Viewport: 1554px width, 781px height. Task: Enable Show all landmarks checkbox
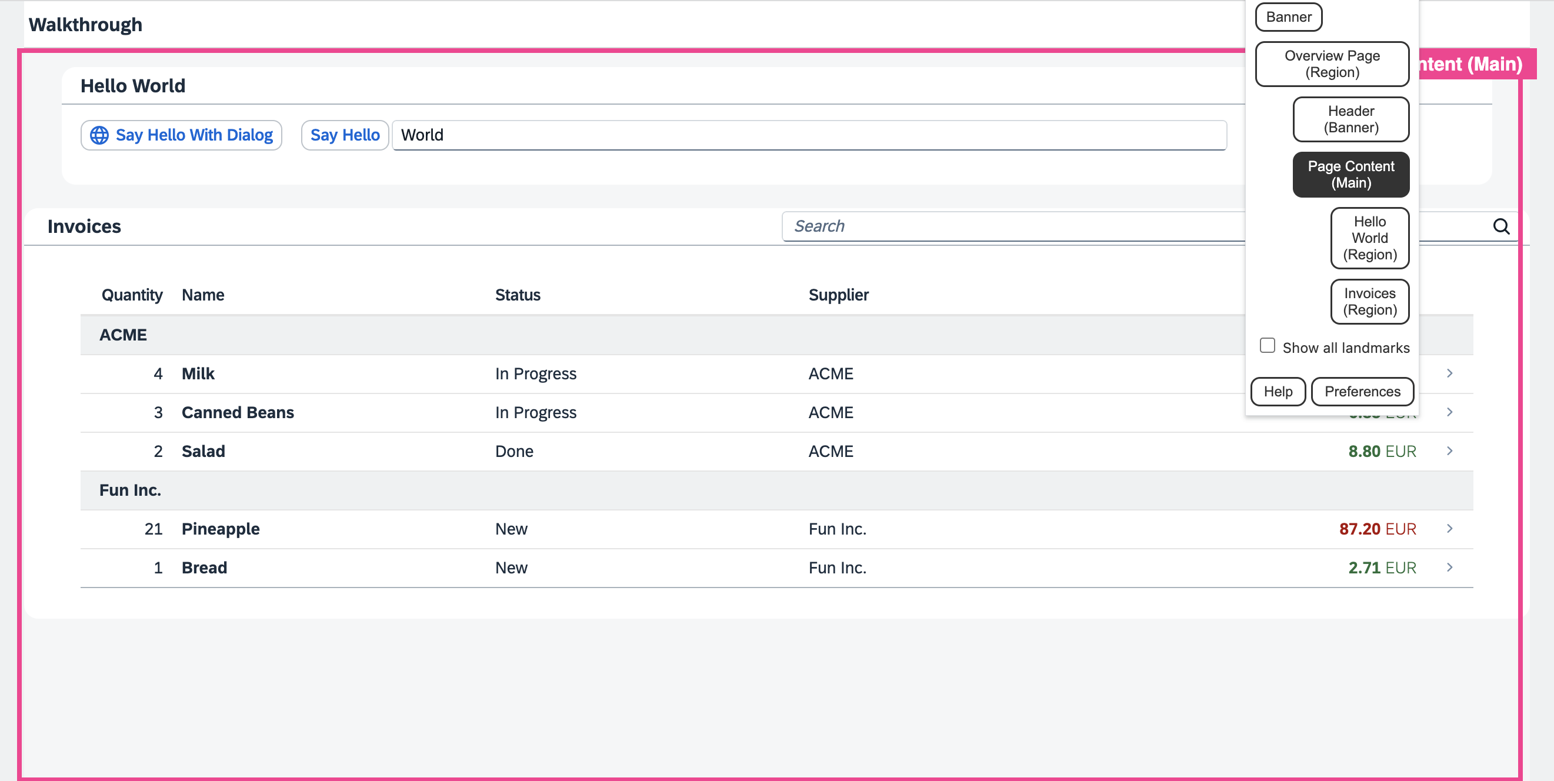point(1267,346)
